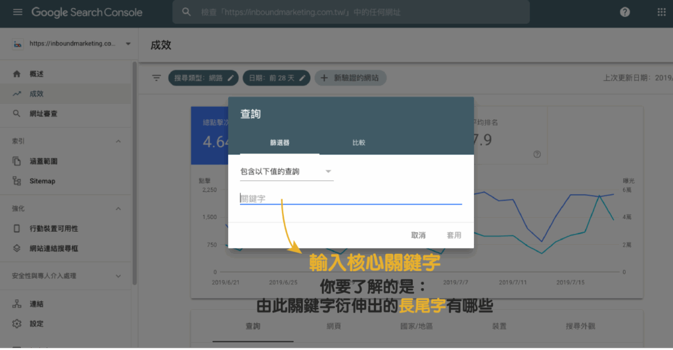Click the sidebar vertical scrollbar
This screenshot has height=350, width=673.
[134, 174]
